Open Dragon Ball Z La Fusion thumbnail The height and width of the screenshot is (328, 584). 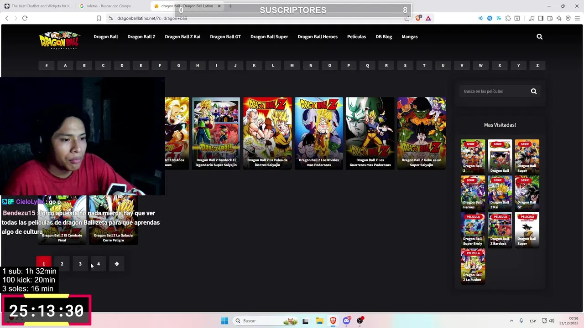coord(473,266)
